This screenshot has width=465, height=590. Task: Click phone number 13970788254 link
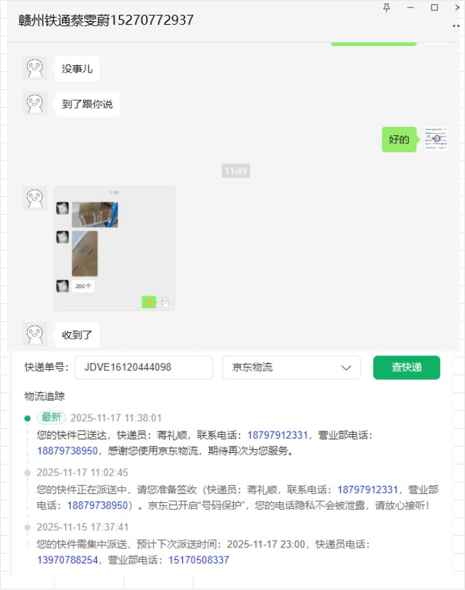[67, 560]
